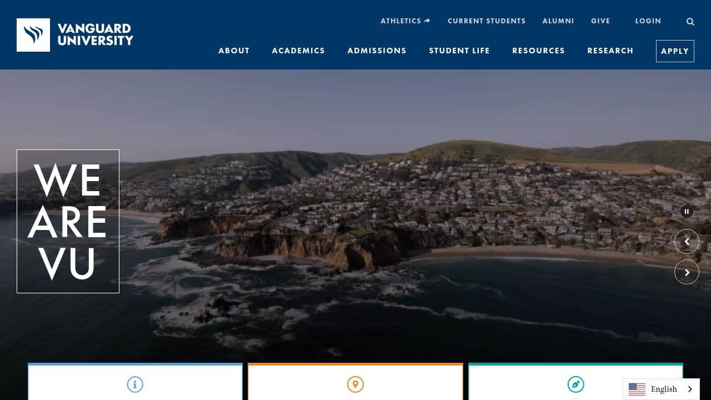Go back with the previous arrow icon
The height and width of the screenshot is (400, 711).
point(687,241)
